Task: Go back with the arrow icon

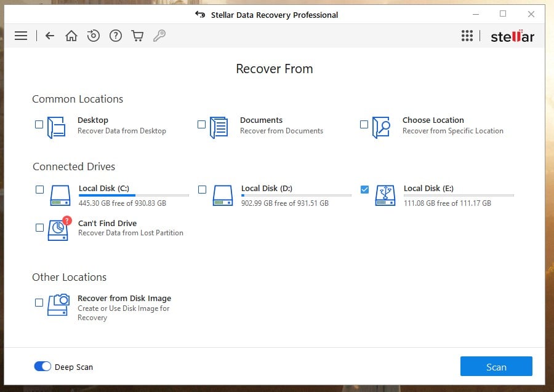Action: [x=50, y=36]
